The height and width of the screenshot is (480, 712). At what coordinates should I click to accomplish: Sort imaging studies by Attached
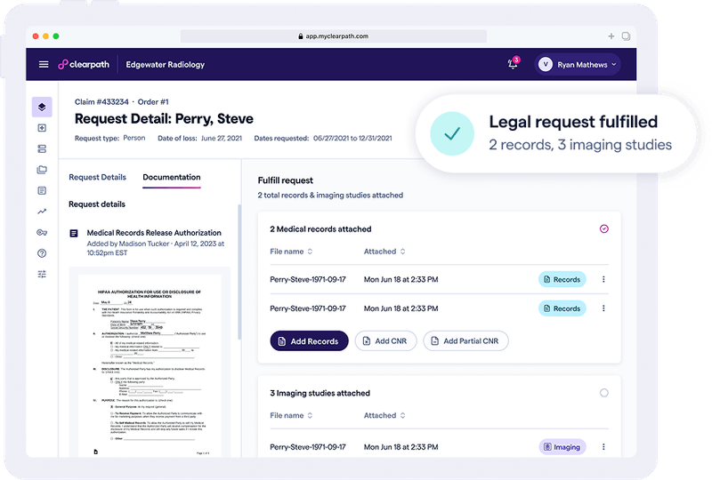384,416
